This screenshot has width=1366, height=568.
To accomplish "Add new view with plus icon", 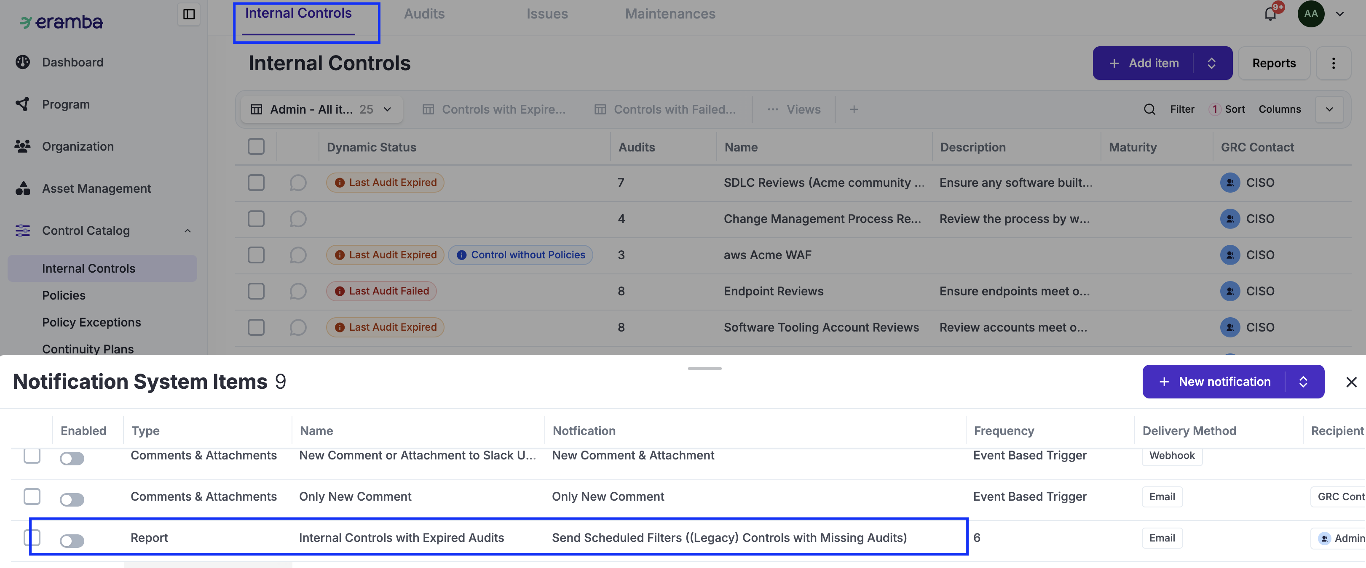I will [x=854, y=109].
